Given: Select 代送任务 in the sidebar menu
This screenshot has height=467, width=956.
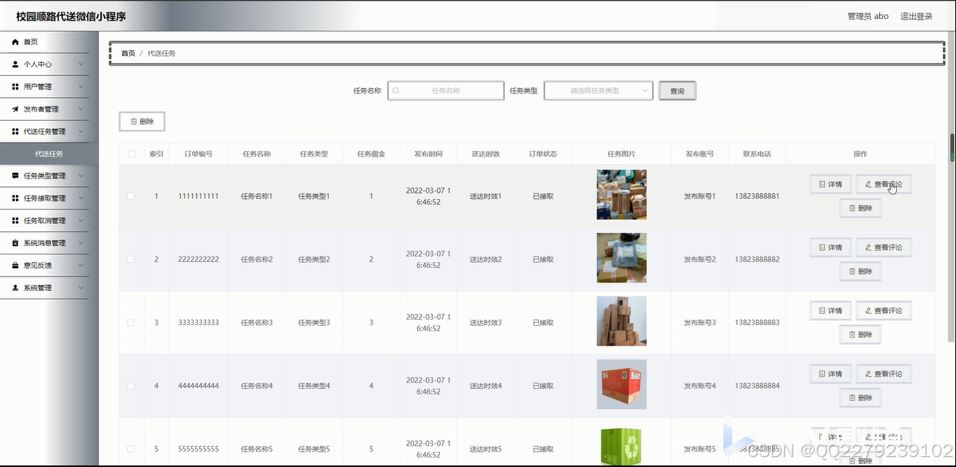Looking at the screenshot, I should pos(49,153).
